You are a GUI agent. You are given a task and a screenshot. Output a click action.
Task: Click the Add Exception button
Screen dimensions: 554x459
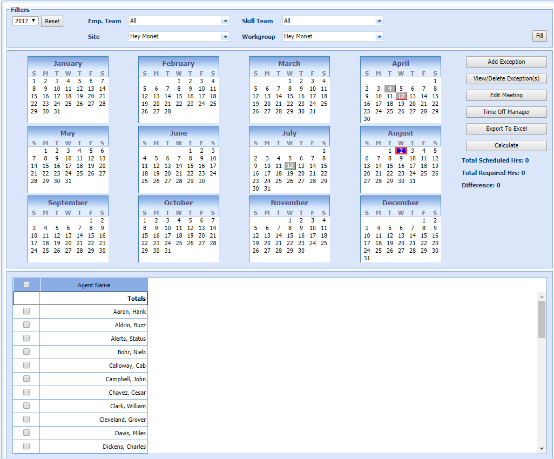tap(506, 62)
